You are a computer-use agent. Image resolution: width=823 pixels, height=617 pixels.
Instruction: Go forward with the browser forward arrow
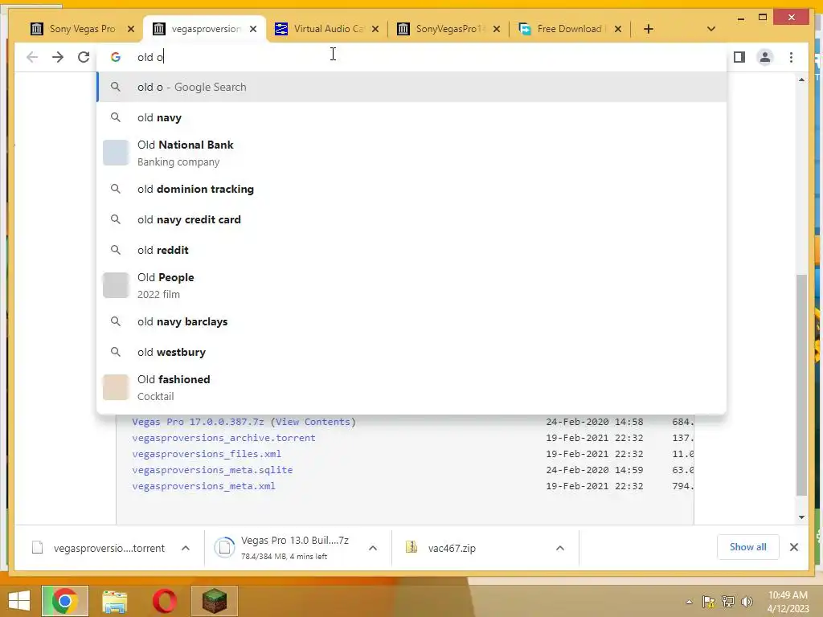point(58,57)
